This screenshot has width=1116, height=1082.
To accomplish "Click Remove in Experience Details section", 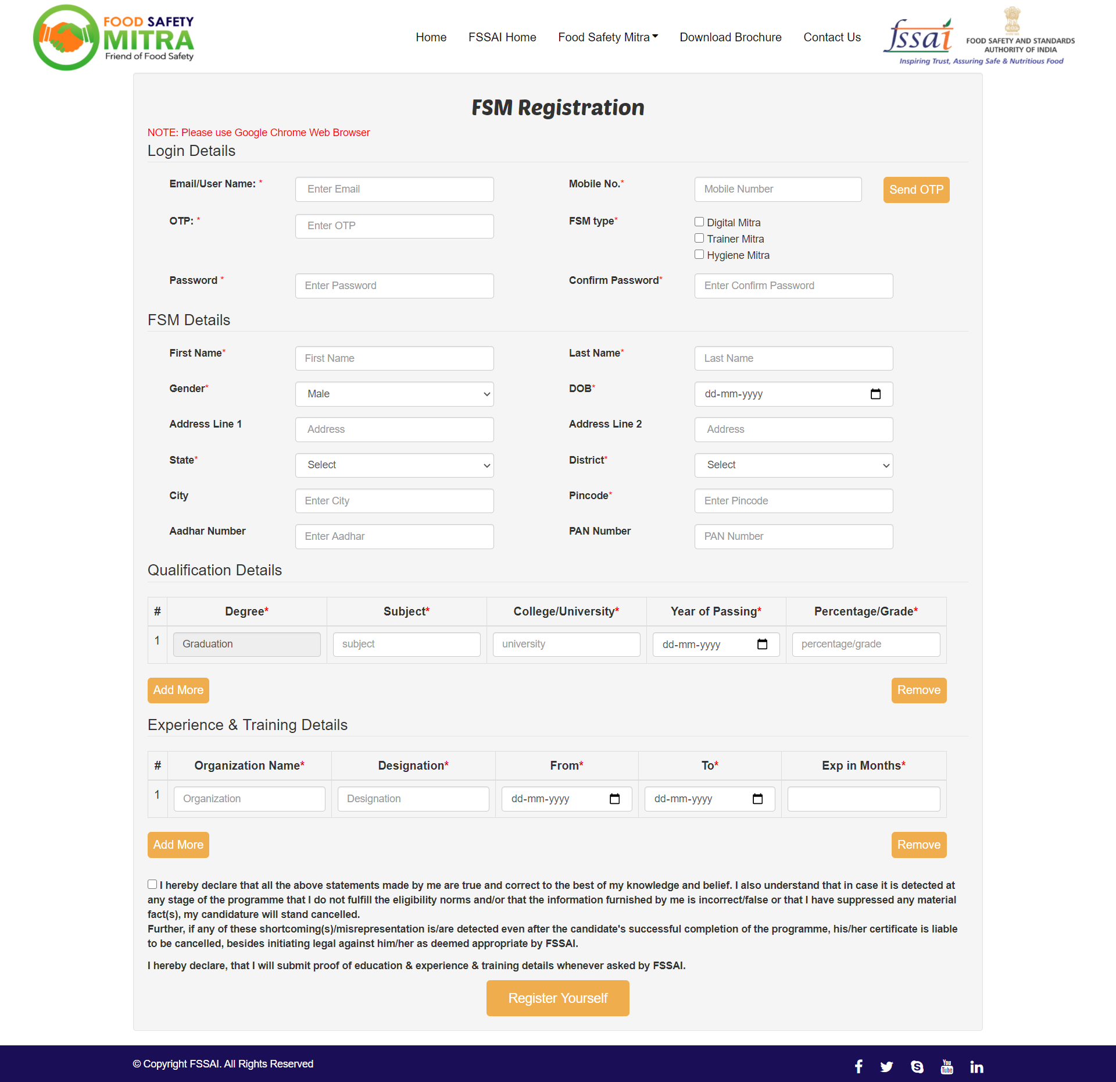I will 919,845.
